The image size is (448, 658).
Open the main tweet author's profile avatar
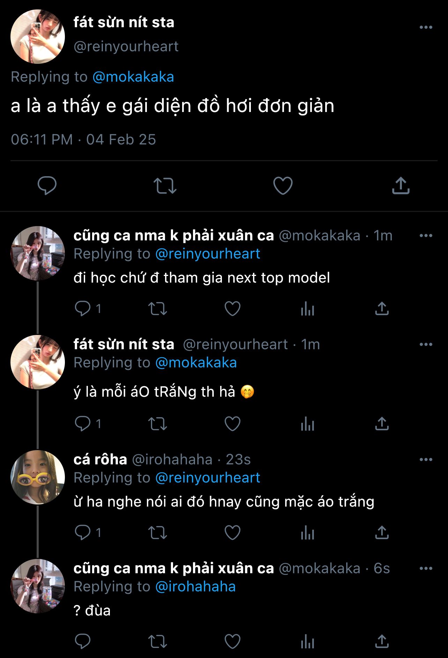click(38, 37)
